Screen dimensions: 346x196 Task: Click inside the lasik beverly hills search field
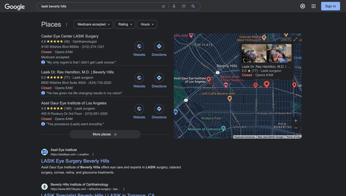pyautogui.click(x=99, y=6)
